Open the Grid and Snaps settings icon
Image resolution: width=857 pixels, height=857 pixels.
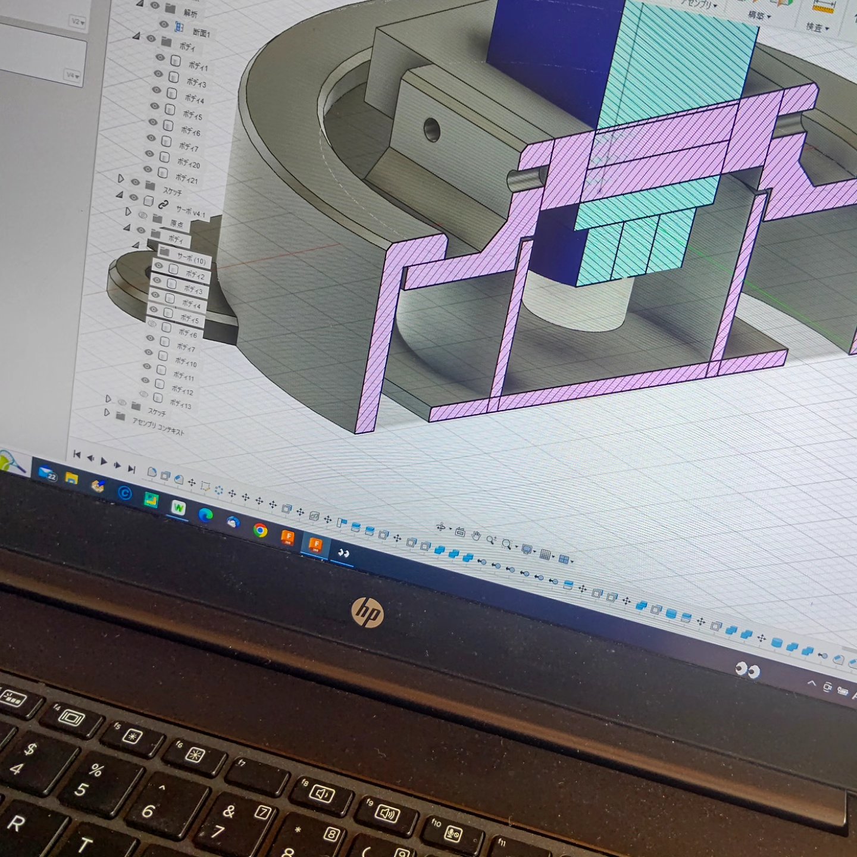[545, 554]
